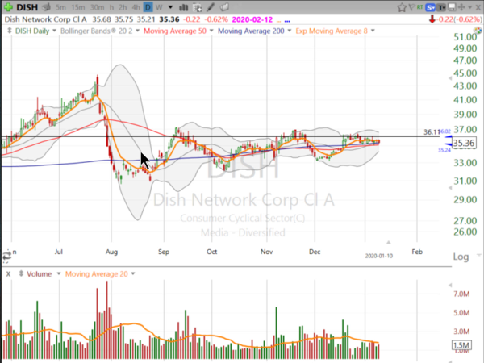Image resolution: width=484 pixels, height=363 pixels.
Task: Click the small arrow beside 31.00 on the price scale
Action: point(450,188)
